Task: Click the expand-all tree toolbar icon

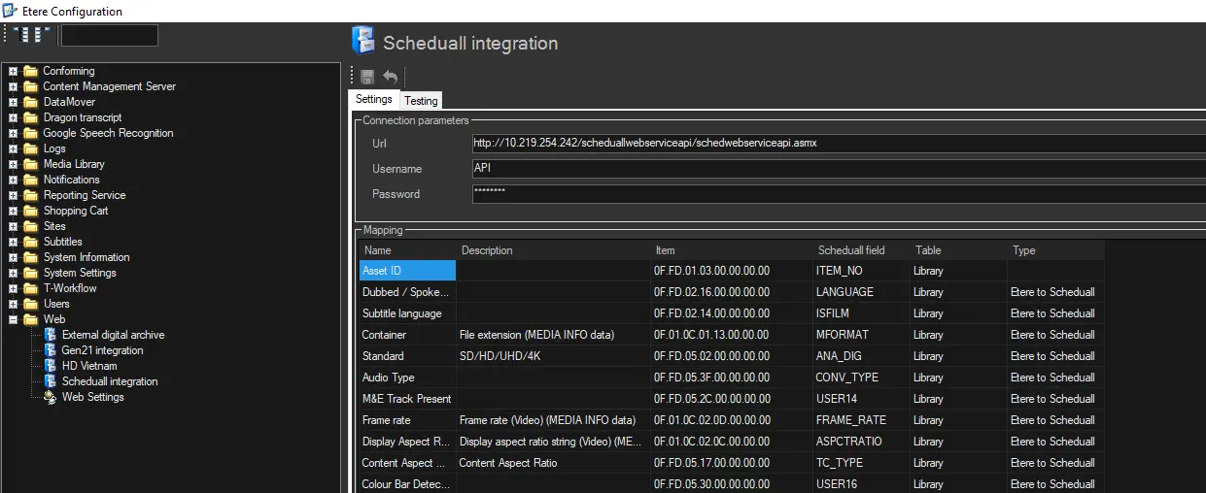Action: [x=19, y=35]
